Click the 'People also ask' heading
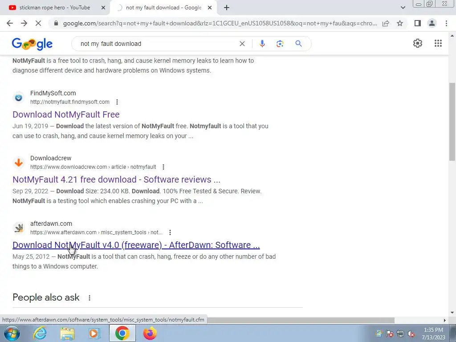This screenshot has height=342, width=456. [x=46, y=297]
